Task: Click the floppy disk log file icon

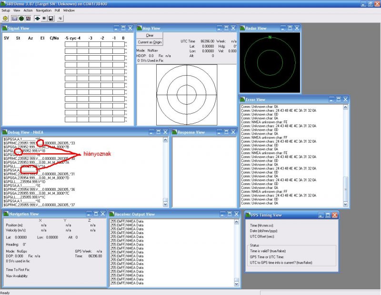Action: [51, 18]
